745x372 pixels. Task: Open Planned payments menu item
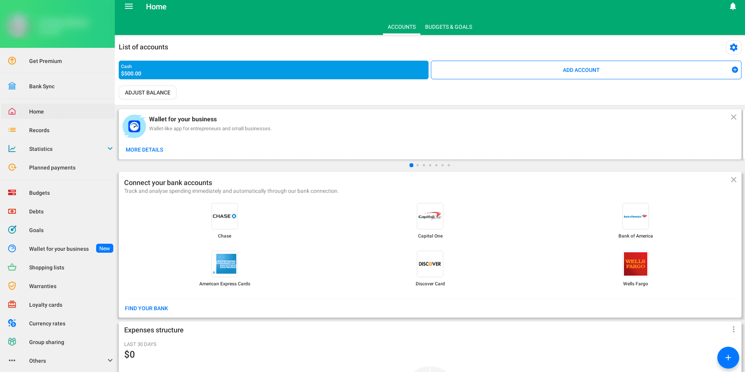click(58, 168)
